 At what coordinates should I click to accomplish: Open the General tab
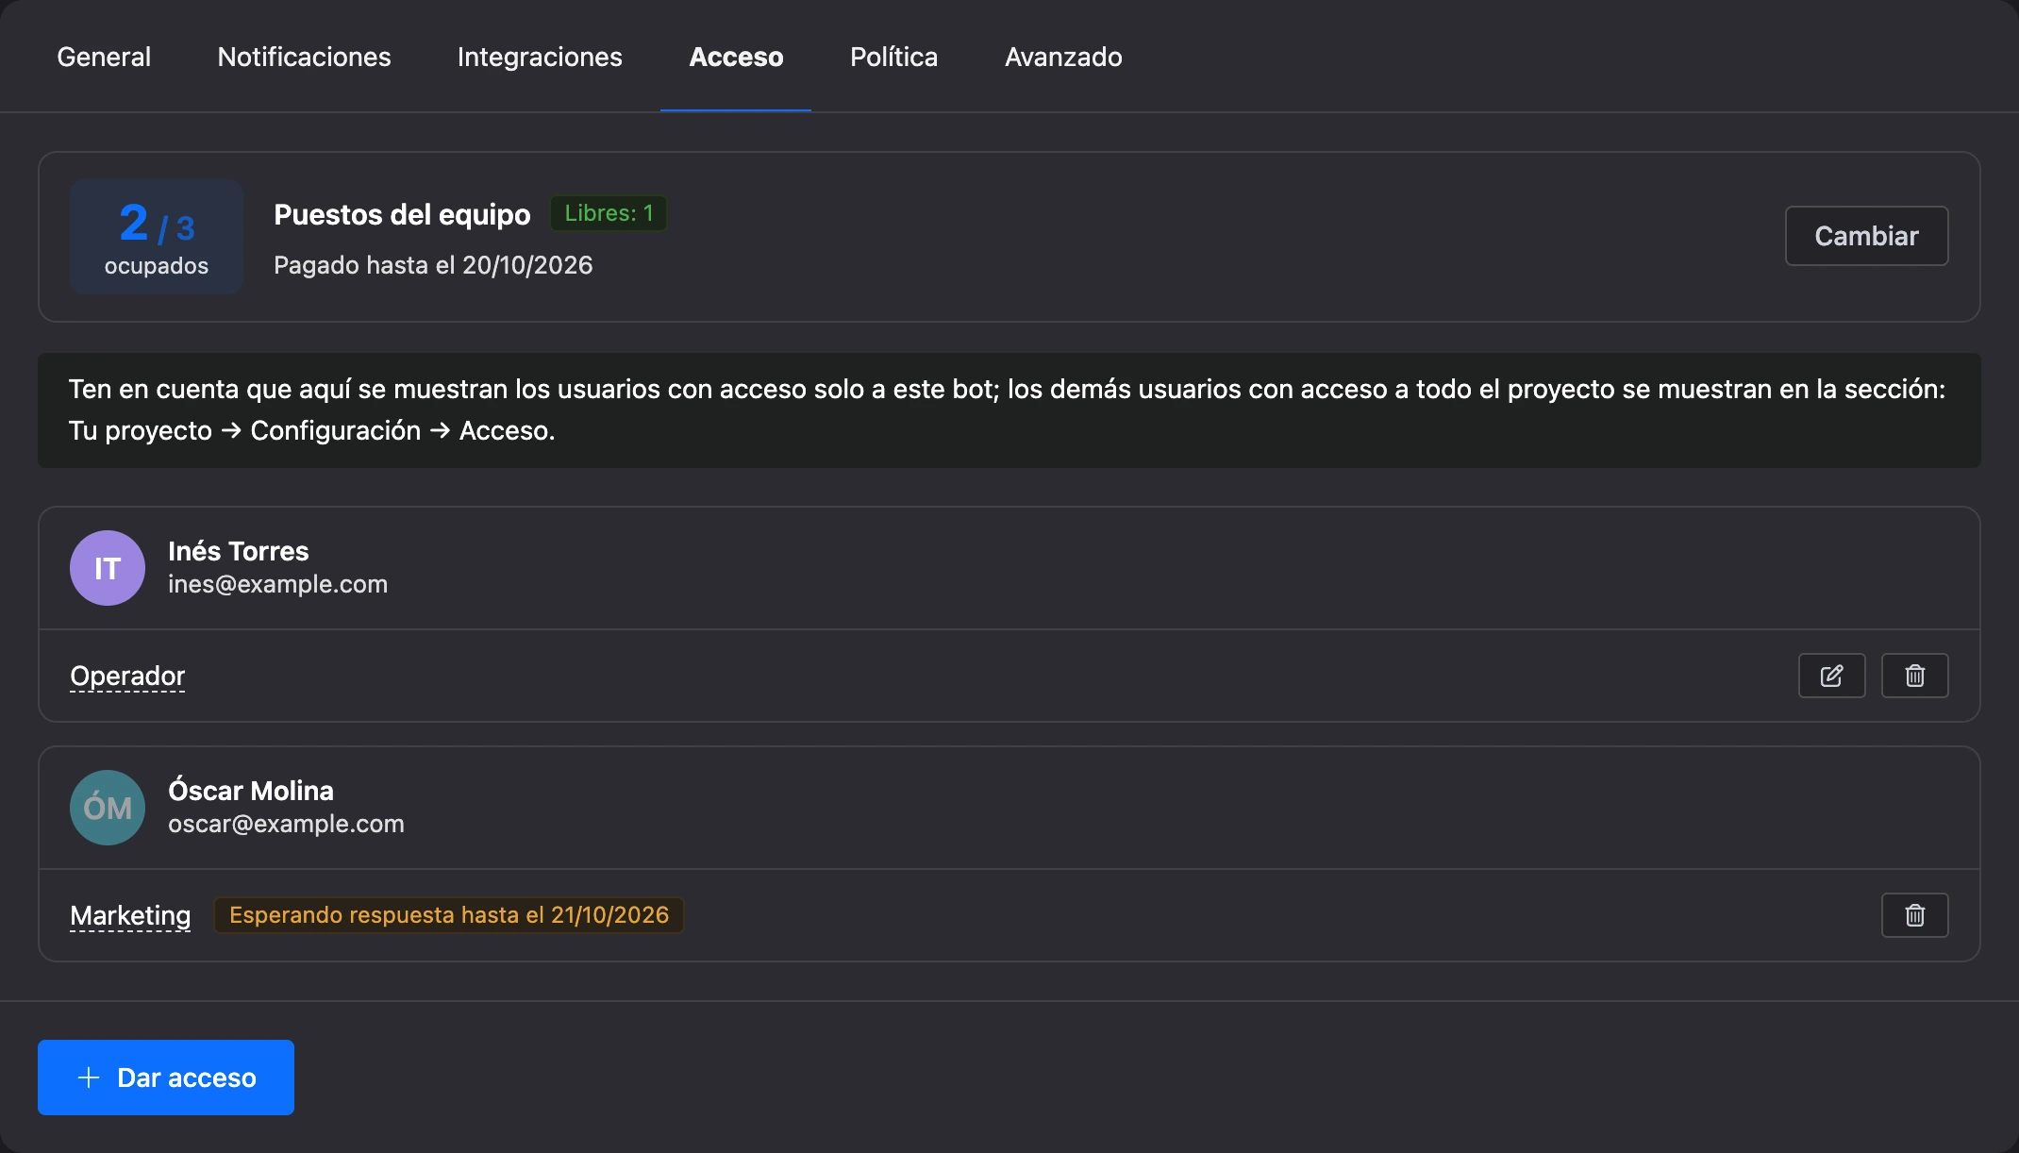(104, 57)
